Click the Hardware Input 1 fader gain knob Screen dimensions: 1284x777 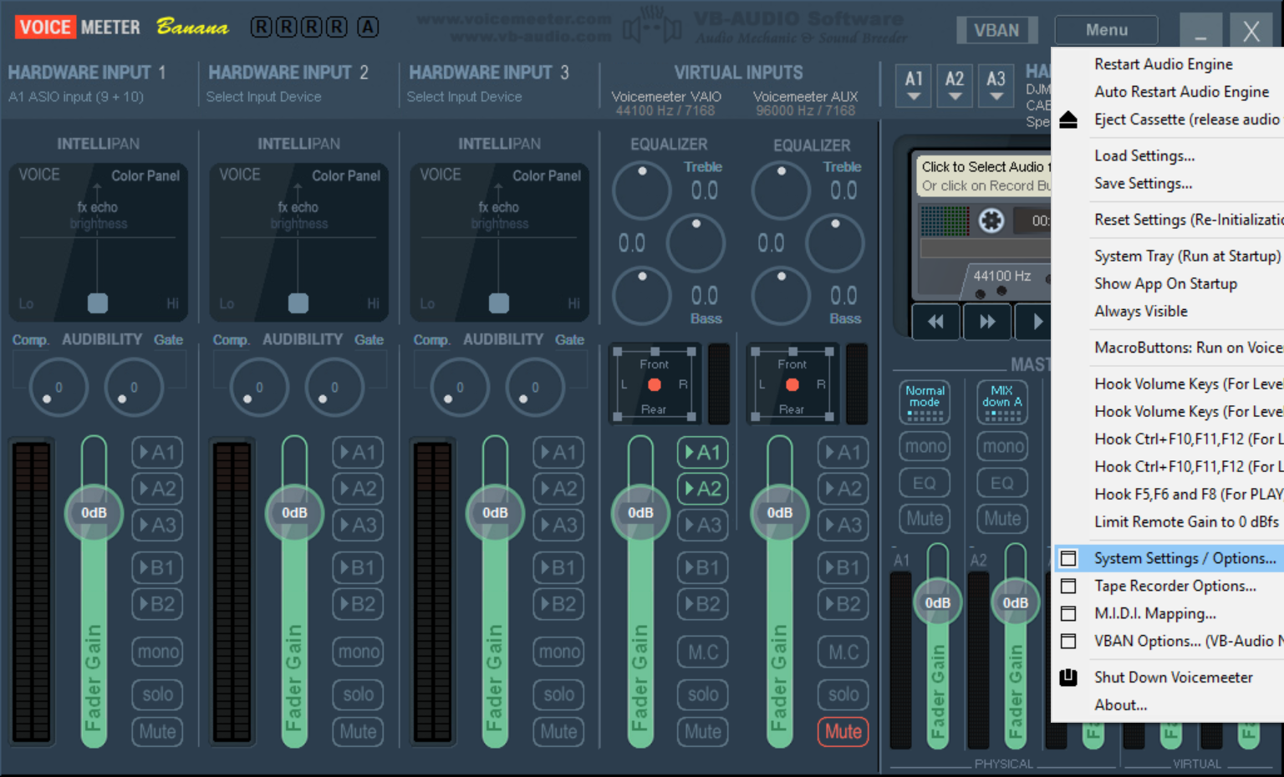pyautogui.click(x=94, y=512)
